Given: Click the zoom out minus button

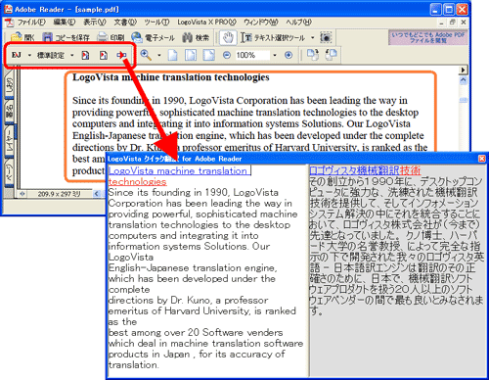Looking at the screenshot, I should [x=227, y=55].
